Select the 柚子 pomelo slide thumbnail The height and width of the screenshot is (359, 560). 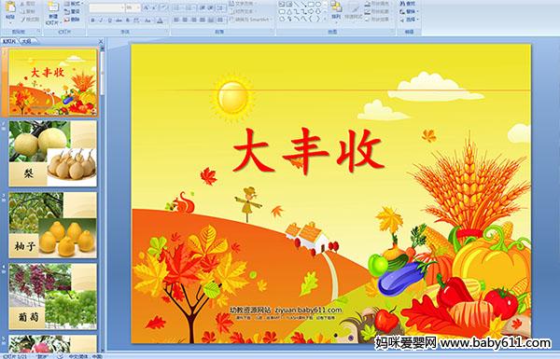pos(52,225)
